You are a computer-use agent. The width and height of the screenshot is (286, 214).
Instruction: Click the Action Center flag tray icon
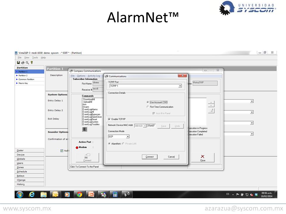point(237,195)
